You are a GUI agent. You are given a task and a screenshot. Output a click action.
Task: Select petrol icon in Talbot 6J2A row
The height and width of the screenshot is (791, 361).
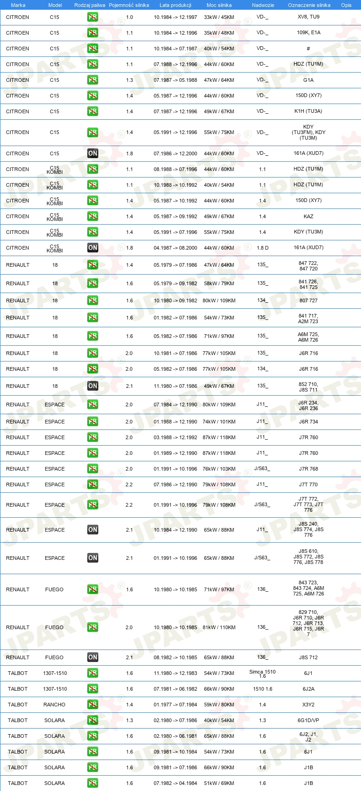pos(92,689)
